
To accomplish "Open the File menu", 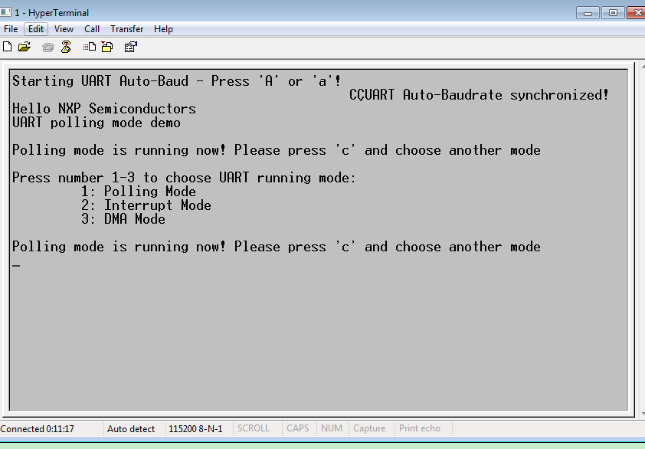I will pyautogui.click(x=11, y=29).
